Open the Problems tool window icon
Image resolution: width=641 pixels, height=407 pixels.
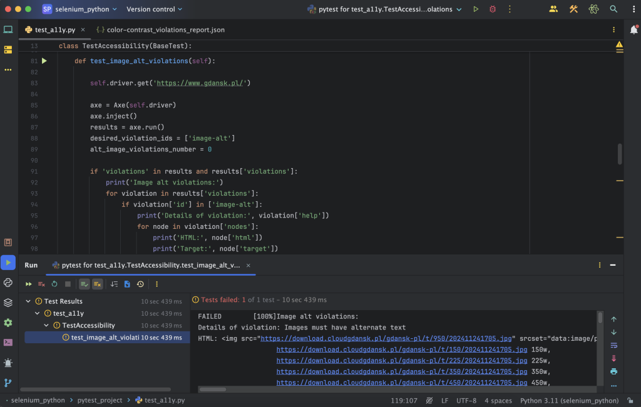click(x=8, y=363)
